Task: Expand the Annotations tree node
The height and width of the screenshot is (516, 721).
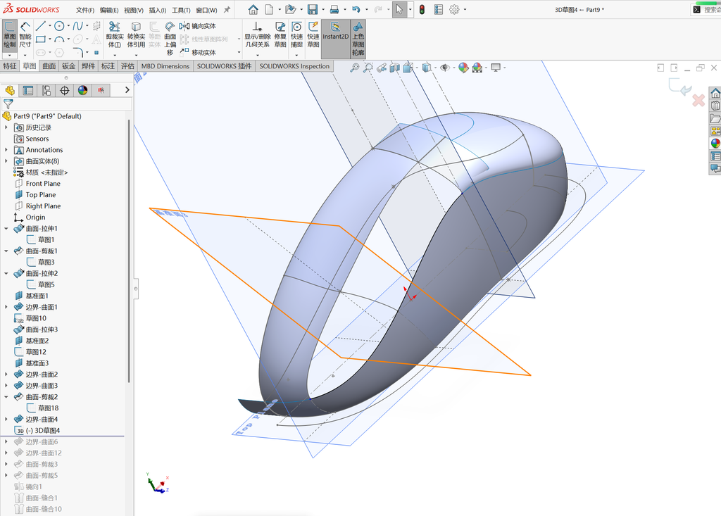Action: pyautogui.click(x=6, y=150)
